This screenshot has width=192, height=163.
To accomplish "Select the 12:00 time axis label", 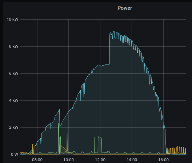I will [100, 160].
